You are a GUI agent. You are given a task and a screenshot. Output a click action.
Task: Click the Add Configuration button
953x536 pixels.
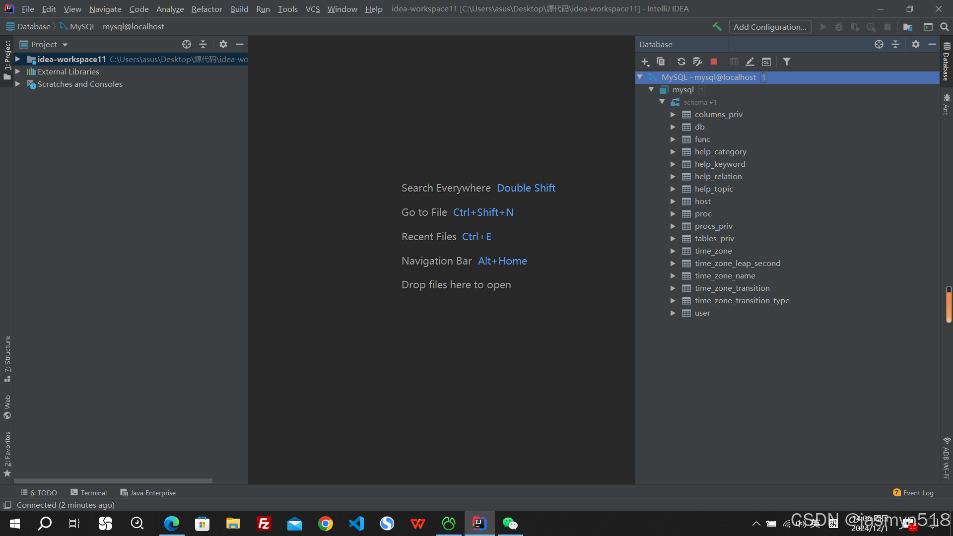pos(770,27)
